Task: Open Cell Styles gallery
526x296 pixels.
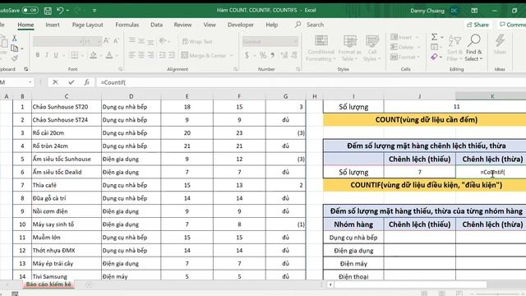Action: (372, 48)
